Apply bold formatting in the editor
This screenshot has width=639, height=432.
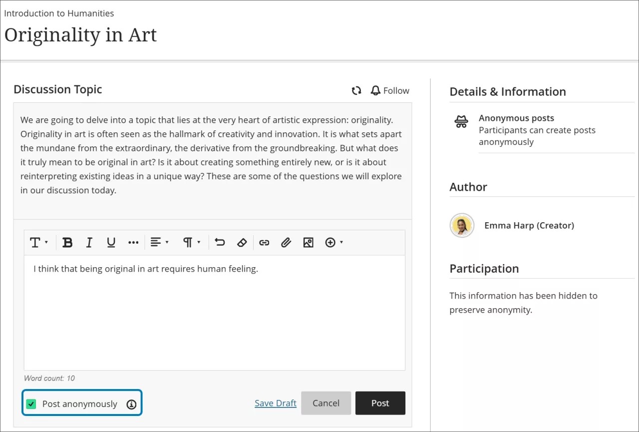click(67, 242)
